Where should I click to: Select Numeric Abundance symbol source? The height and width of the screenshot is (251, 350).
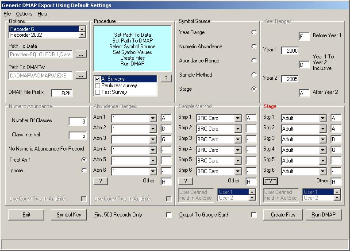(x=254, y=46)
